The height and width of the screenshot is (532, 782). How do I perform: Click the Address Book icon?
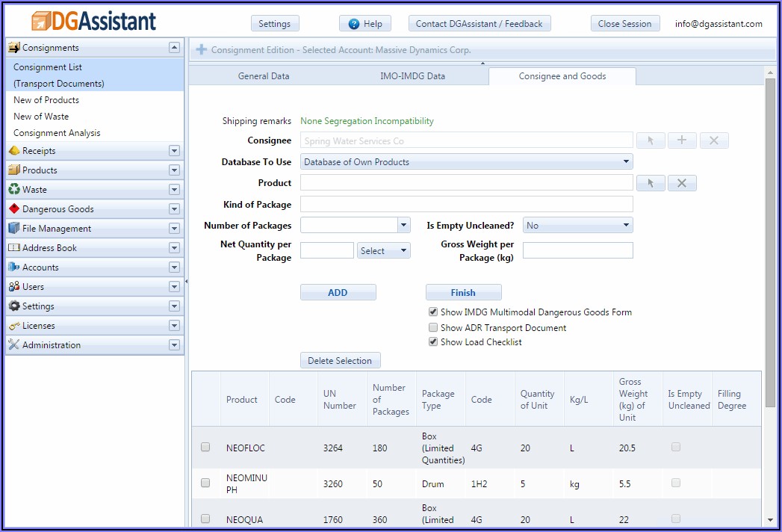pyautogui.click(x=14, y=248)
